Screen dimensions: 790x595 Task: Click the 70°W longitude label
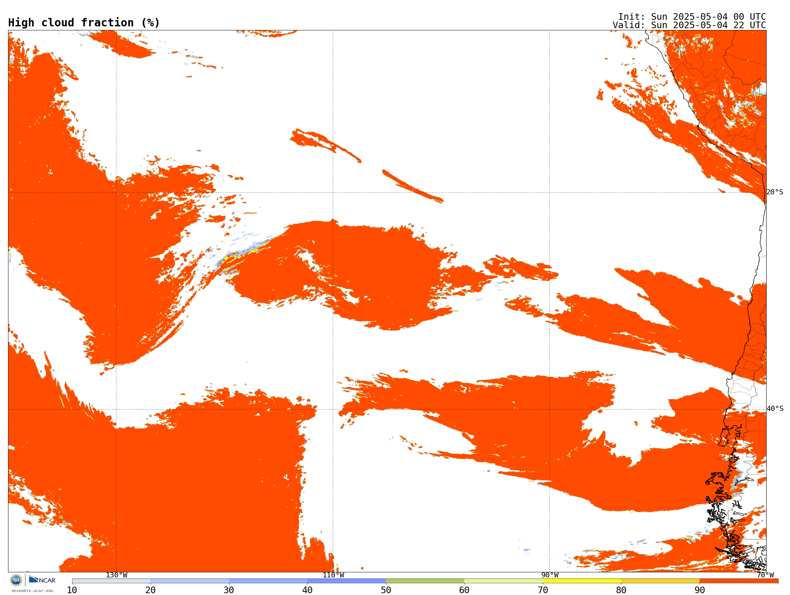point(765,575)
